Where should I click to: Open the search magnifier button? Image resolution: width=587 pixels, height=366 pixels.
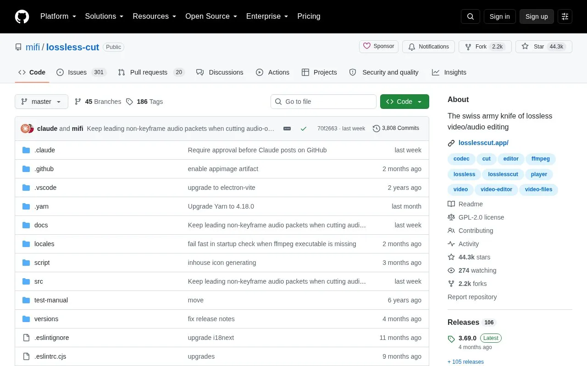(471, 16)
